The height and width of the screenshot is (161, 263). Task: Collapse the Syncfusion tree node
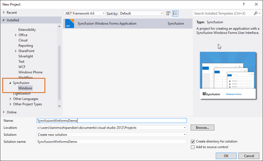[x=10, y=83]
